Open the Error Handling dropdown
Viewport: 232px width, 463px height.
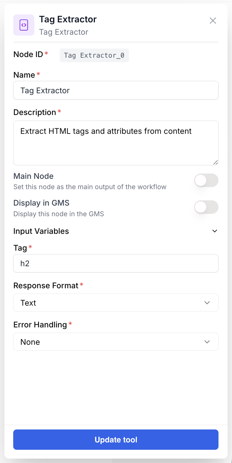point(207,342)
